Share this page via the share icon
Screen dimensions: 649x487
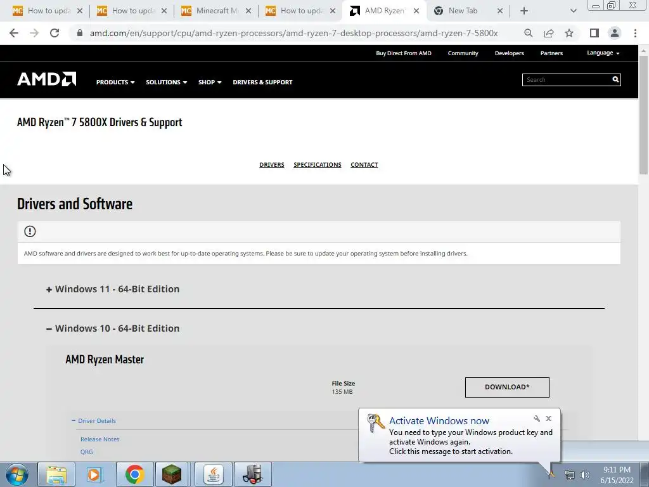549,33
